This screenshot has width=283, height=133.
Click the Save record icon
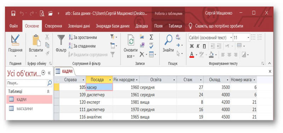click(x=142, y=45)
